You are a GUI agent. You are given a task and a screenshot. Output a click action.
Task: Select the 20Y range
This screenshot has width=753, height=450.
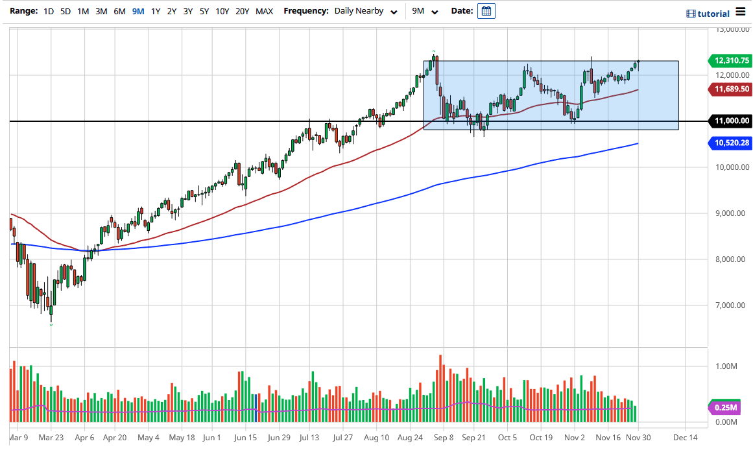pos(242,11)
